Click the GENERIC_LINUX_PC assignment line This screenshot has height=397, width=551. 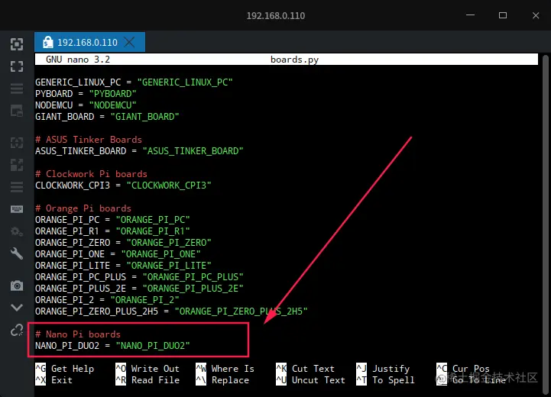134,82
